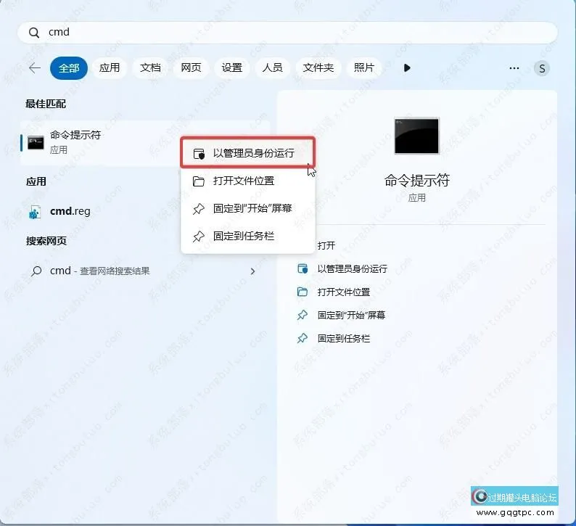Switch to the 文件夹 filter tab
This screenshot has width=576, height=526.
click(318, 68)
